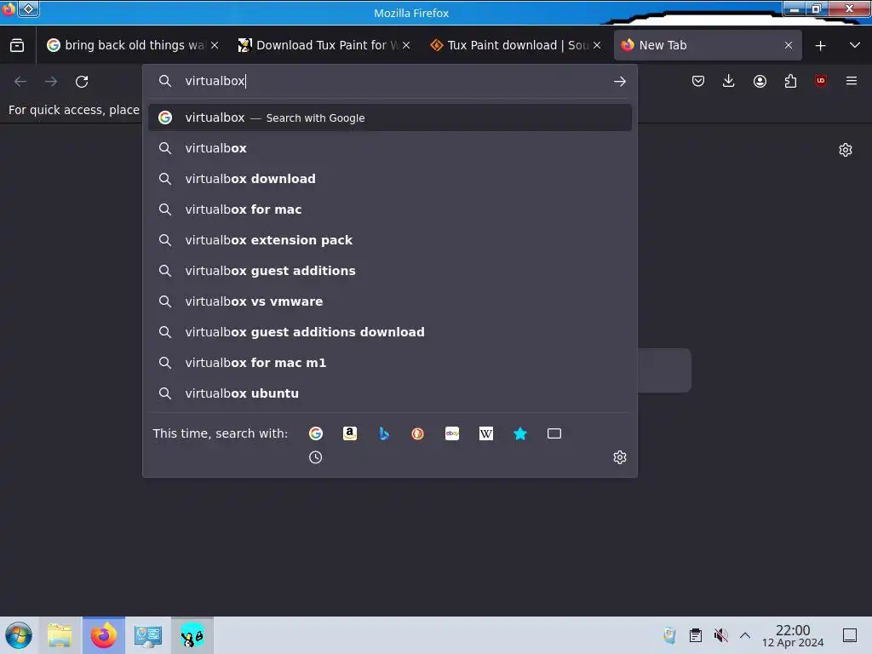This screenshot has height=654, width=872.
Task: Search this time with Wikipedia icon
Action: pos(486,433)
